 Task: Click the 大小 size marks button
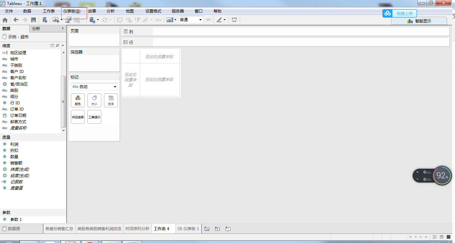coord(94,100)
